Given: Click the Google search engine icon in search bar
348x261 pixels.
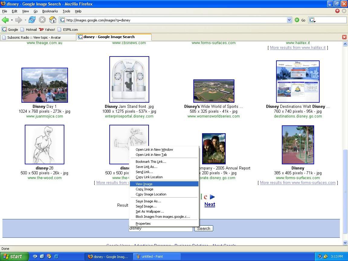Looking at the screenshot, I should [x=312, y=20].
